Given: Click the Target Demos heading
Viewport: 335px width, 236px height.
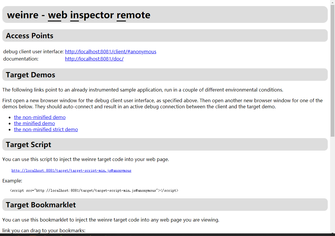Looking at the screenshot, I should point(30,75).
